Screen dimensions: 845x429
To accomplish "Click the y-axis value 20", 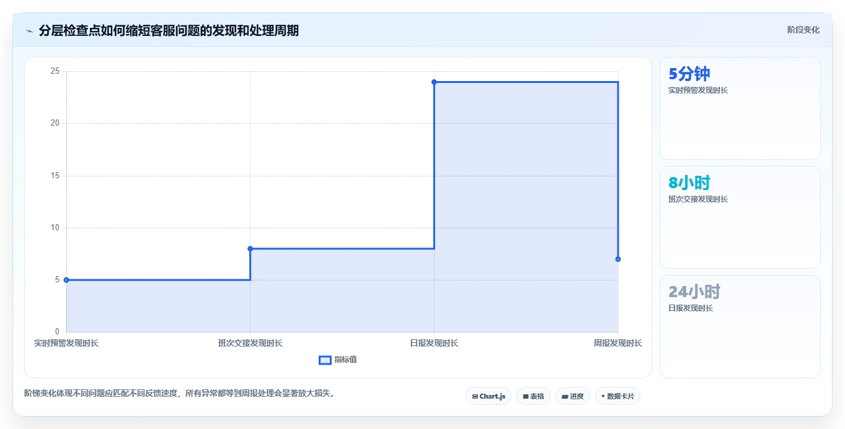I will point(55,123).
